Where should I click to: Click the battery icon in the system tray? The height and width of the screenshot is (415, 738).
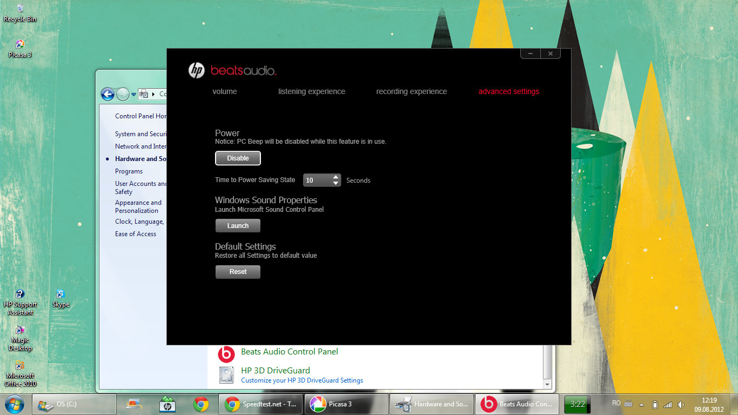click(655, 404)
